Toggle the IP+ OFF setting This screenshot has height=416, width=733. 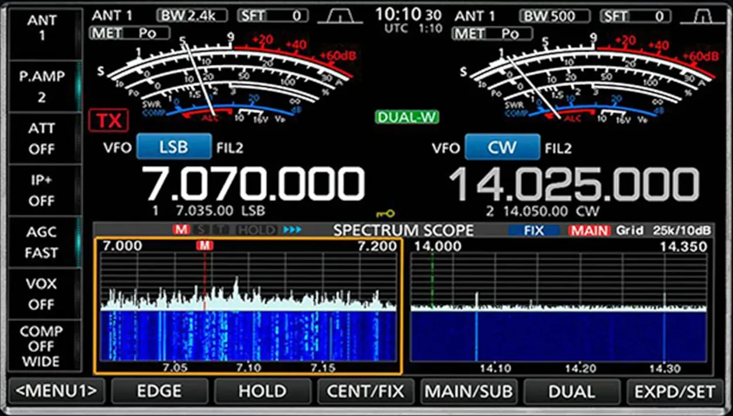[x=42, y=190]
